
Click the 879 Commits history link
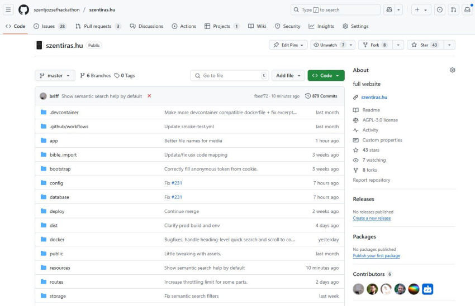point(321,96)
